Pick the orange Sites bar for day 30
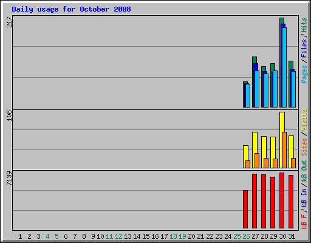The width and height of the screenshot is (311, 243). (x=284, y=150)
